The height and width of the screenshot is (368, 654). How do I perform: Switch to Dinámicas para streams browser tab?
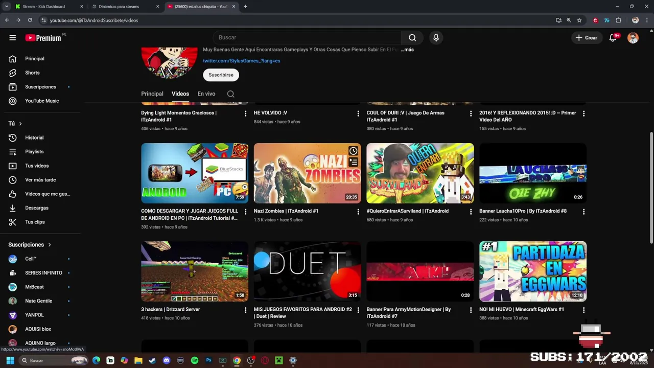125,7
